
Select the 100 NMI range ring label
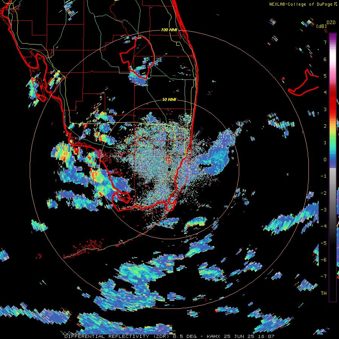pyautogui.click(x=169, y=30)
